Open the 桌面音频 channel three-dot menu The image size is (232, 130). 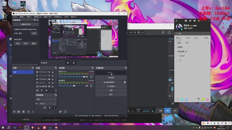point(91,86)
